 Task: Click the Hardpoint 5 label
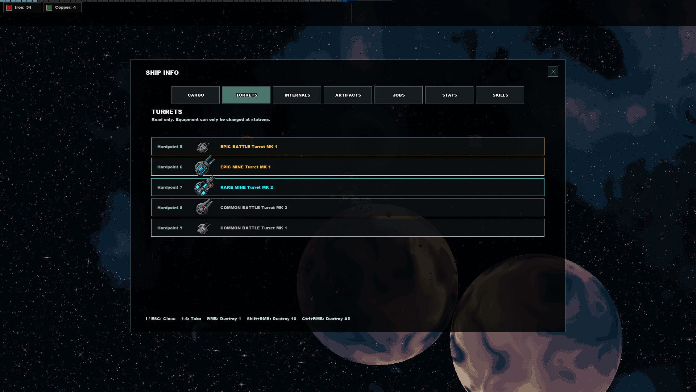tap(170, 147)
